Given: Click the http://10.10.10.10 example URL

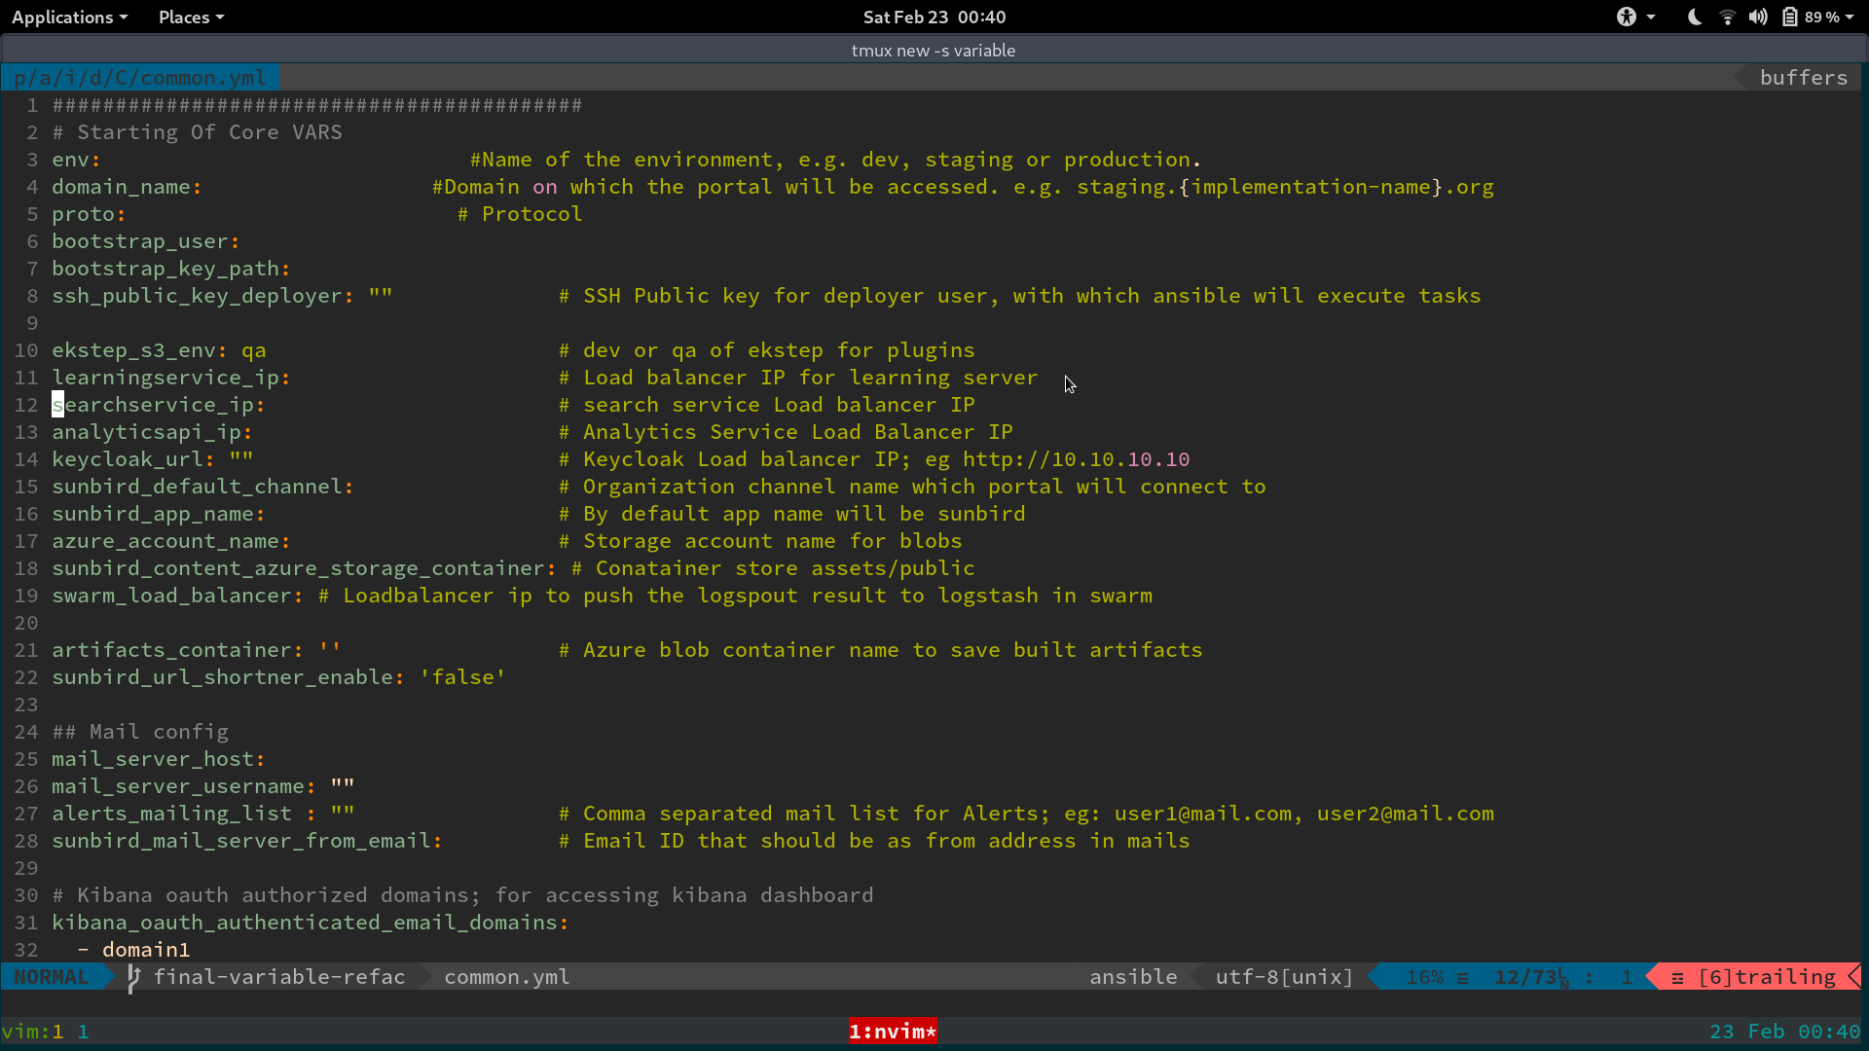Looking at the screenshot, I should 1076,458.
